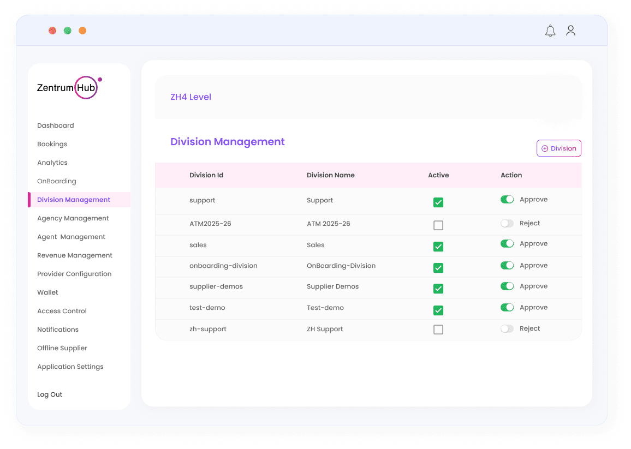The image size is (631, 449).
Task: Open Provider Configuration settings
Action: point(74,273)
